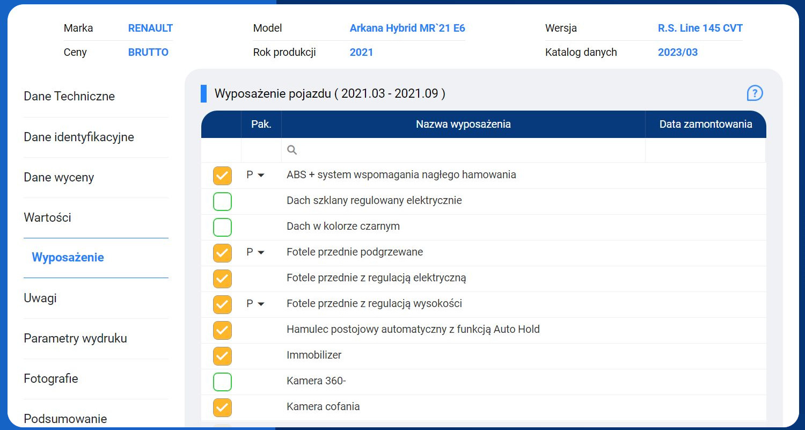Viewport: 805px width, 430px height.
Task: Uncheck Fotele przednie z regulacją elektryczną
Action: [x=222, y=279]
